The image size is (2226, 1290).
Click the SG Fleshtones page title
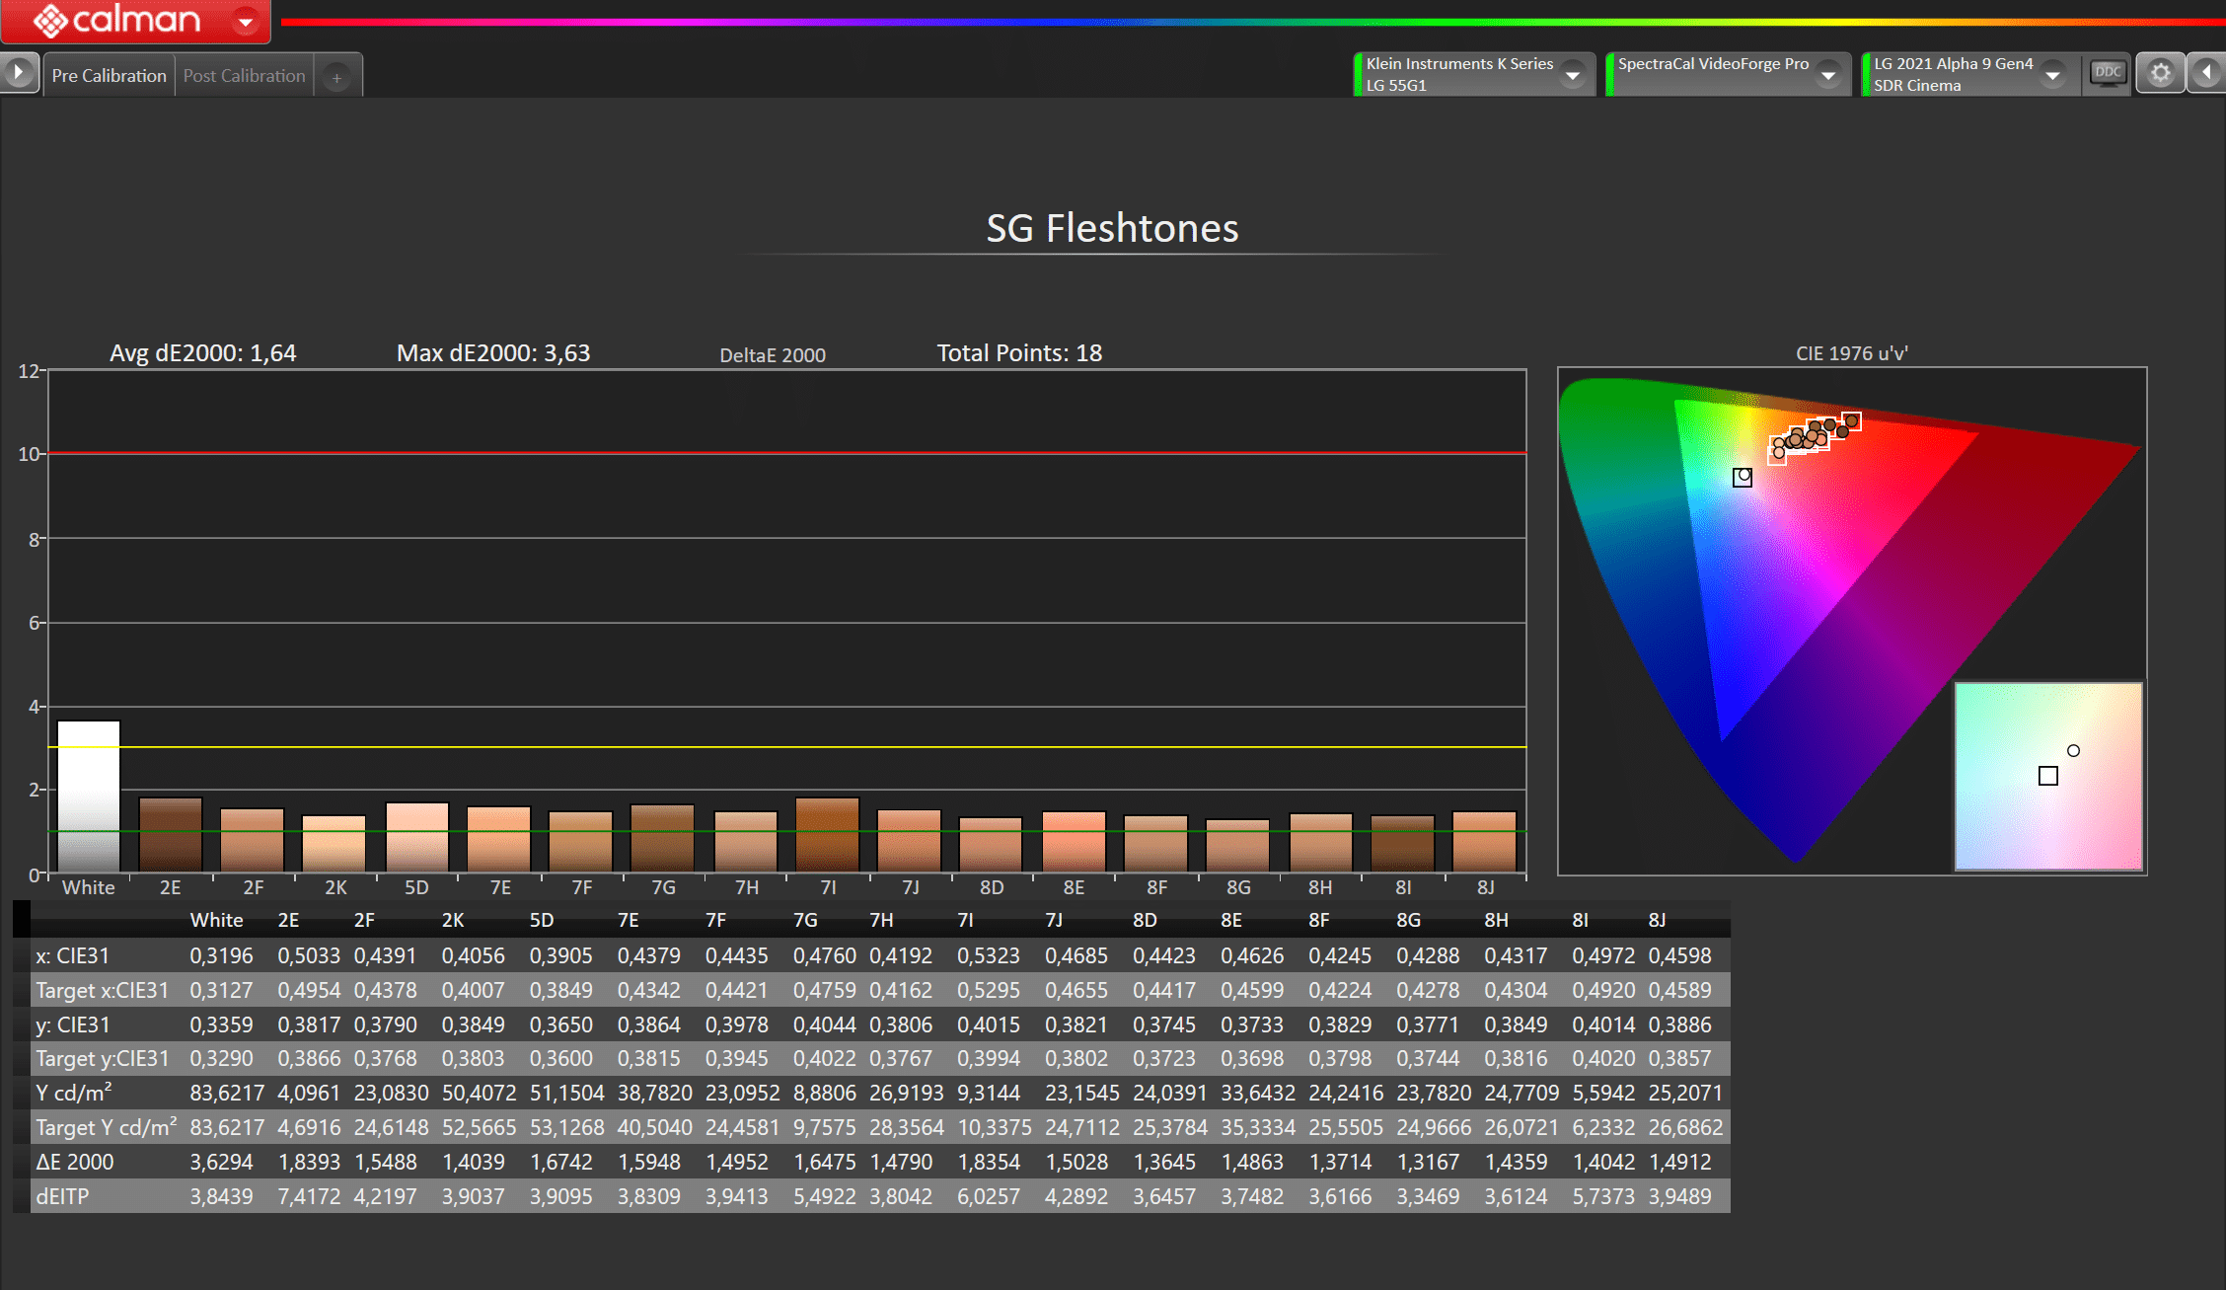[1112, 228]
